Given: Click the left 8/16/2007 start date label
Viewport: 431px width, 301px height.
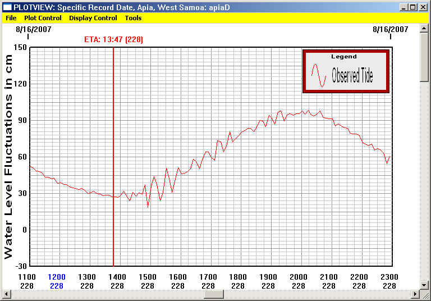Looking at the screenshot, I should (34, 29).
